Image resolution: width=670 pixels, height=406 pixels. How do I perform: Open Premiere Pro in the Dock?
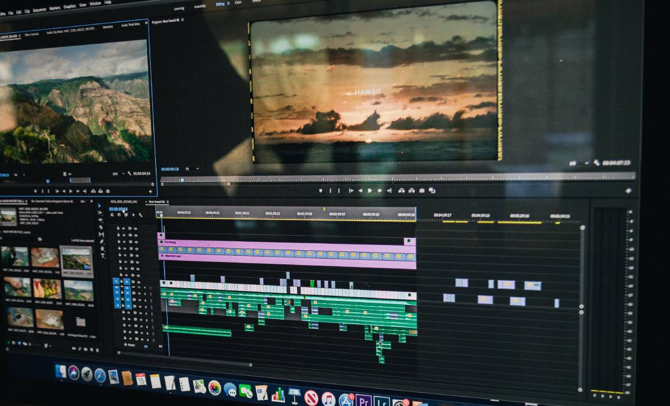364,400
